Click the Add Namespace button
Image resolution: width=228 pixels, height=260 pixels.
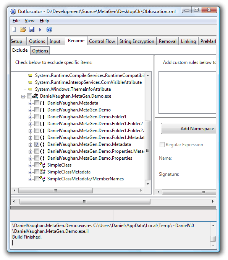189,129
